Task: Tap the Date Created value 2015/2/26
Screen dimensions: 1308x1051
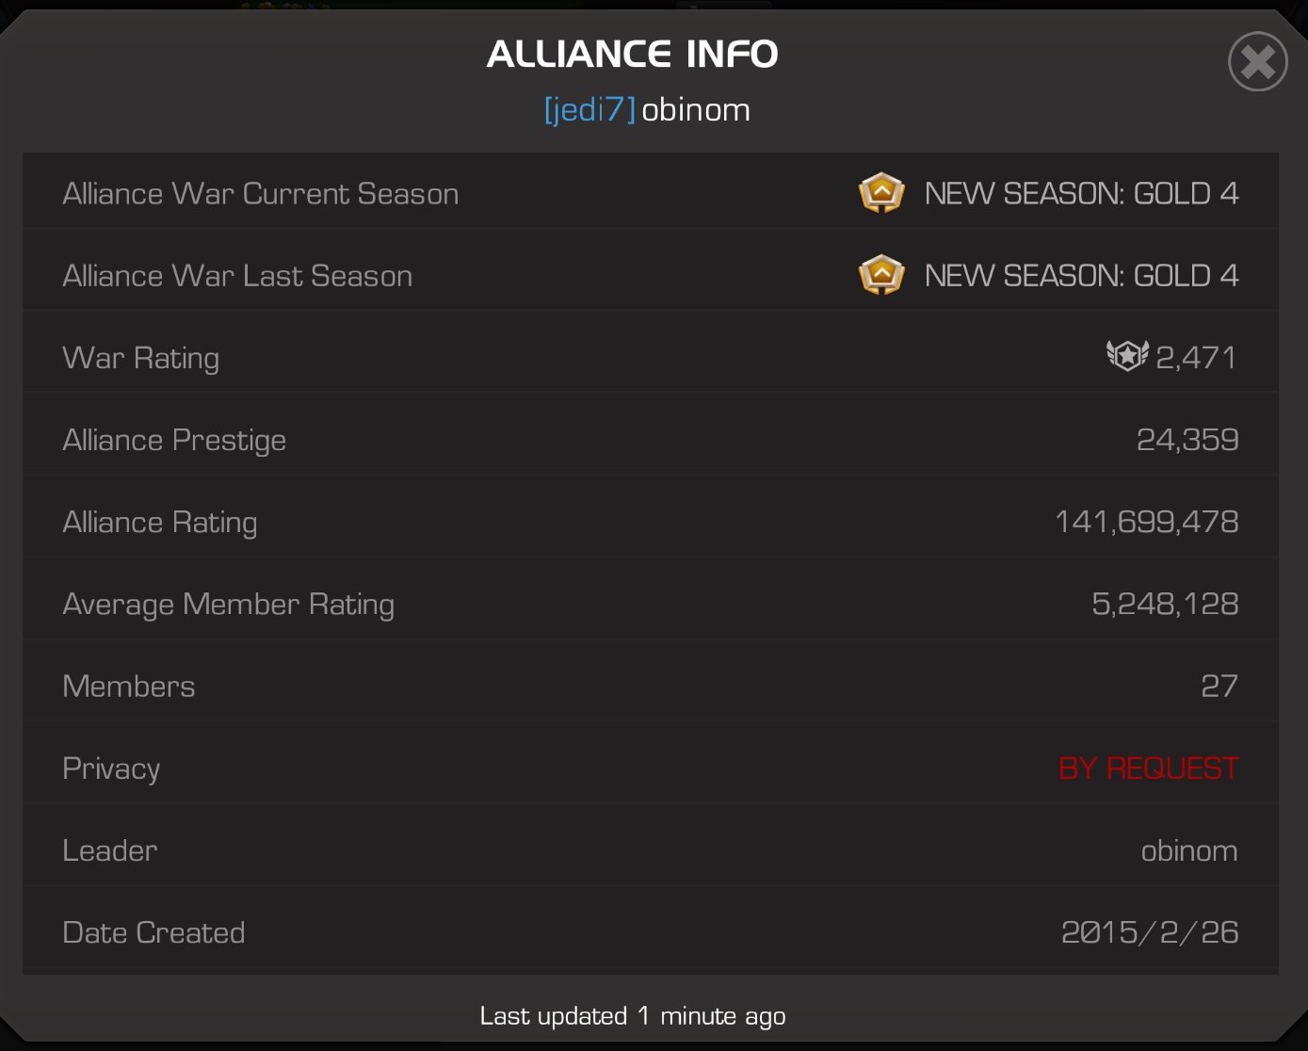Action: pyautogui.click(x=1150, y=932)
